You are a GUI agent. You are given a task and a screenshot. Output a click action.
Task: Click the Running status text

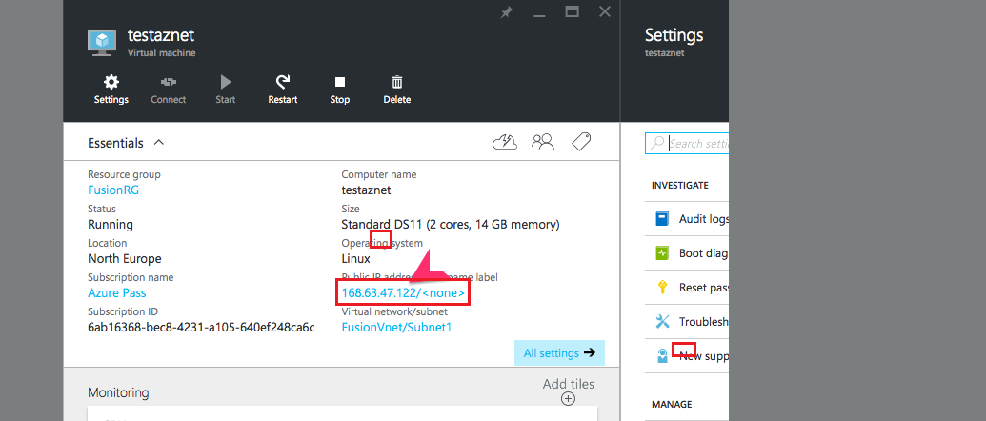pyautogui.click(x=111, y=225)
